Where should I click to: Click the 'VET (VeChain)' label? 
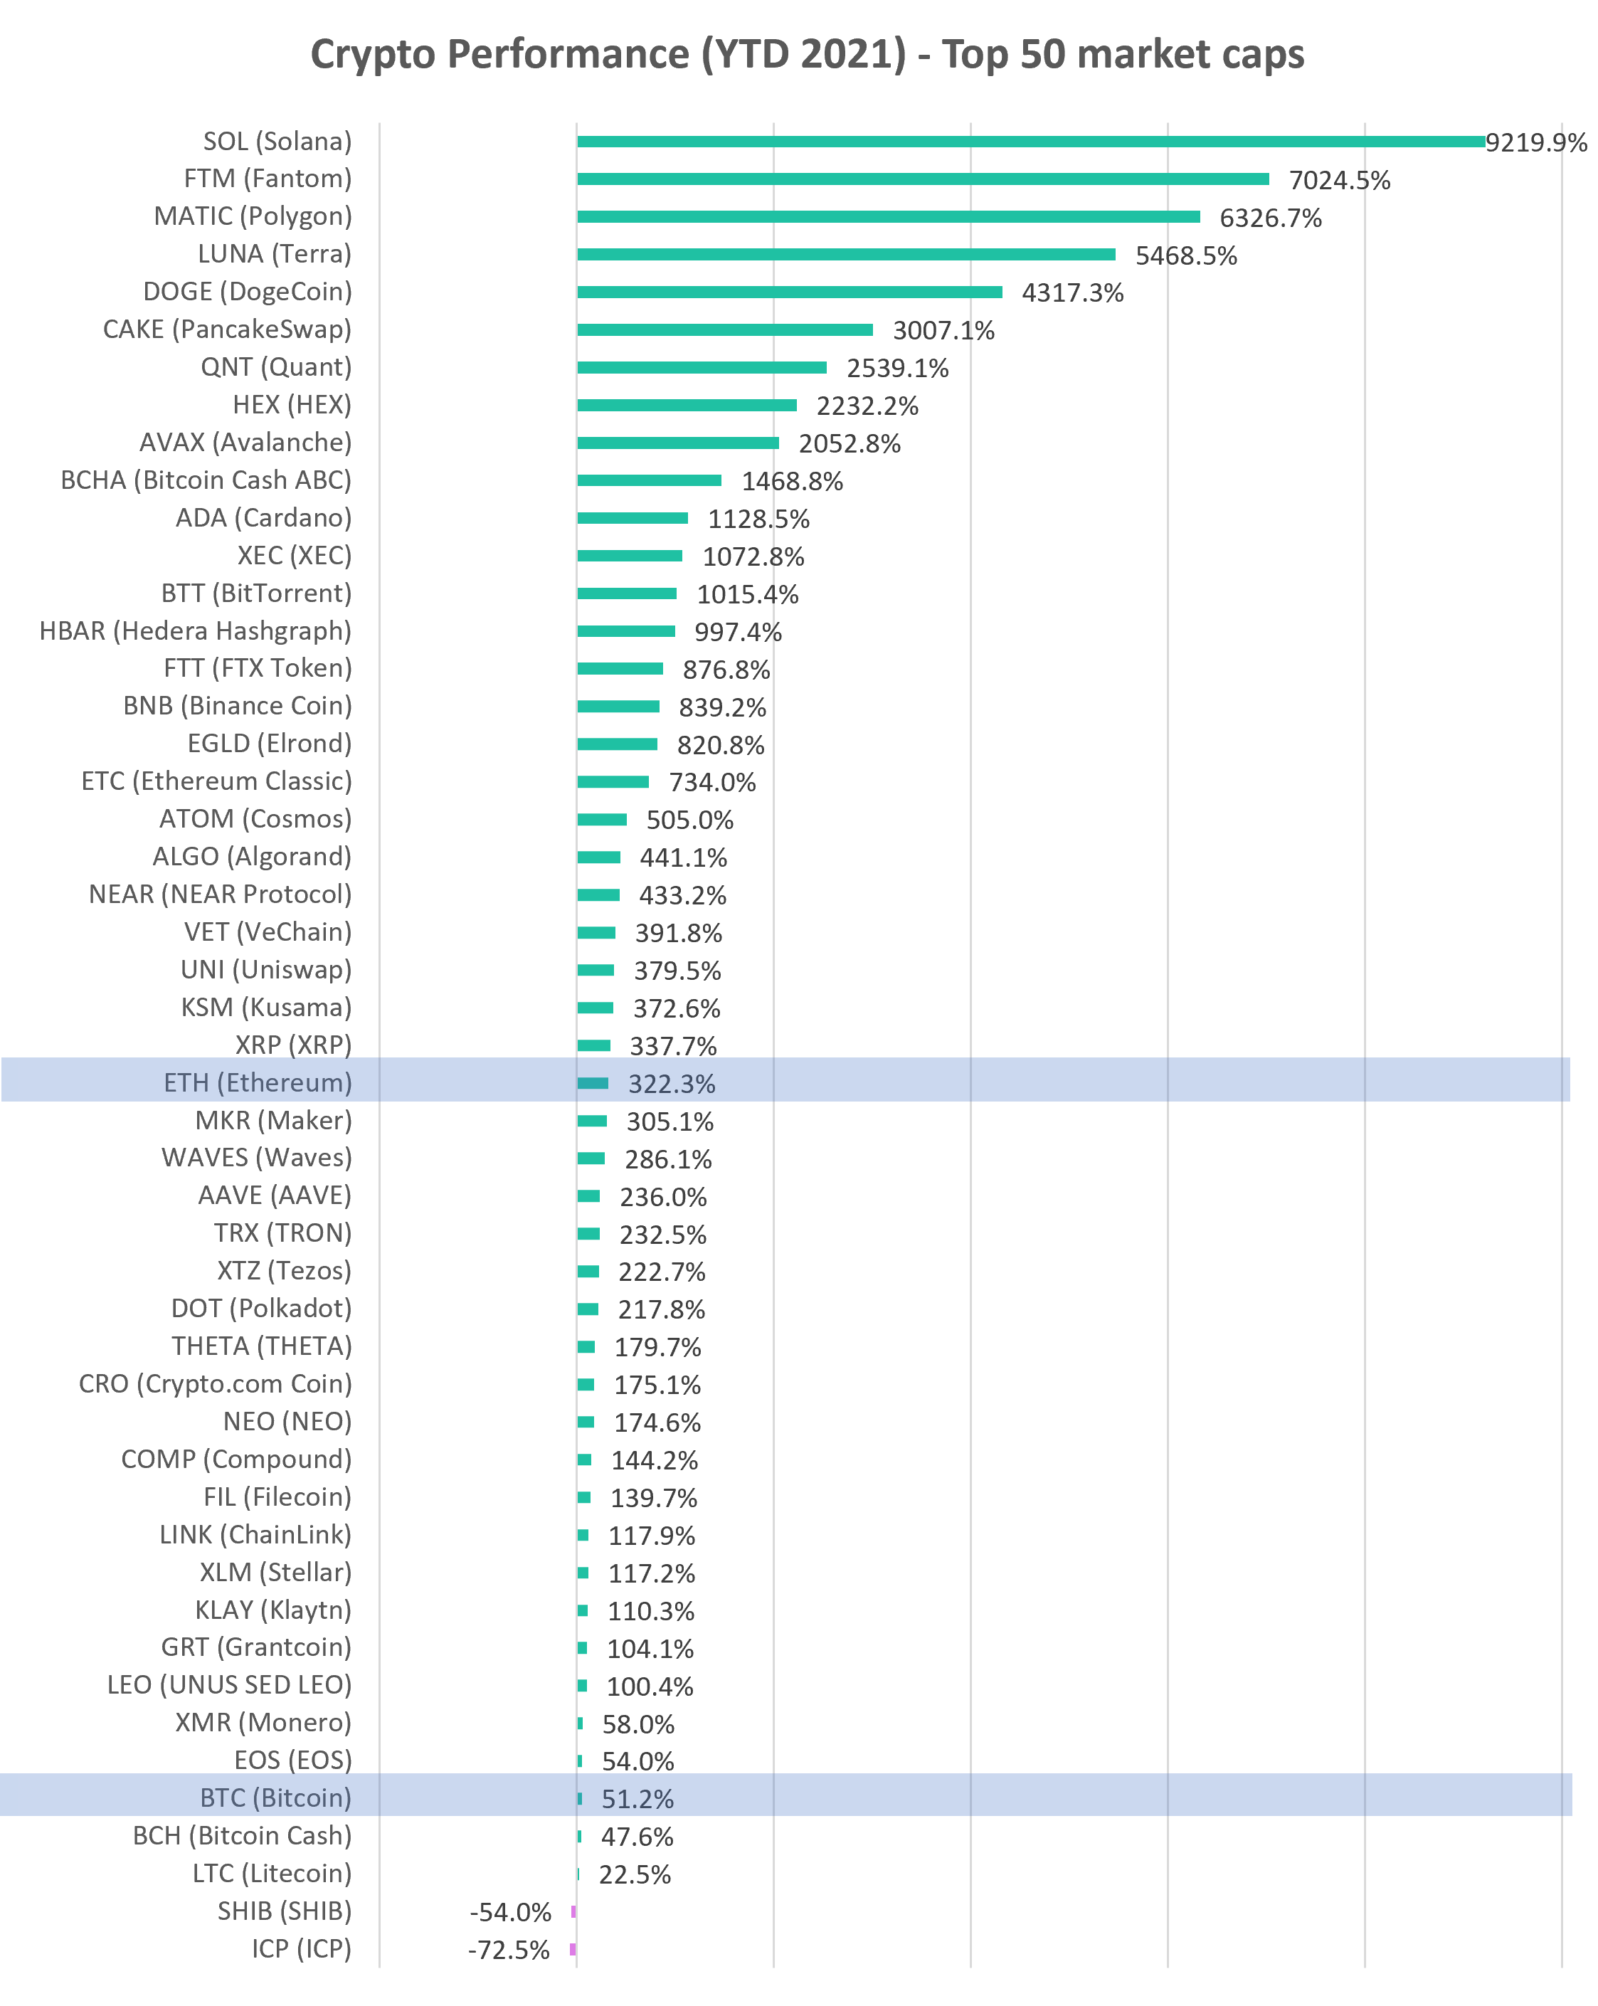coord(268,932)
